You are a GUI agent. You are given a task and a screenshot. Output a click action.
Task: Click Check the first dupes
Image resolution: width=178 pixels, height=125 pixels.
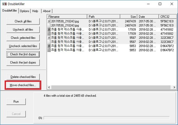tap(23, 54)
